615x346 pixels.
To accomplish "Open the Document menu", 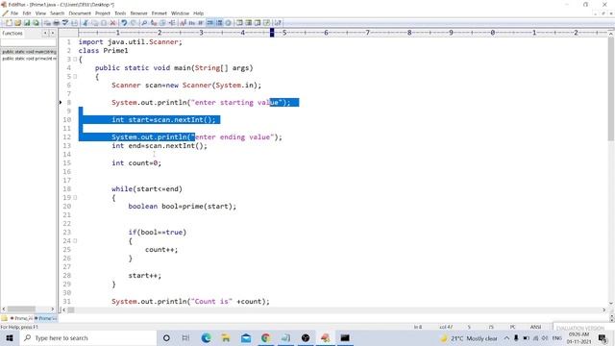I will coord(80,13).
